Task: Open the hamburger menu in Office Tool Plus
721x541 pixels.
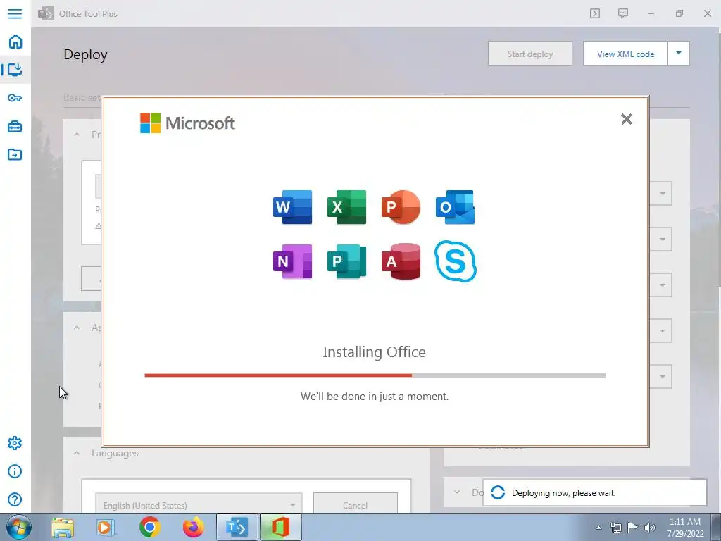Action: 15,13
